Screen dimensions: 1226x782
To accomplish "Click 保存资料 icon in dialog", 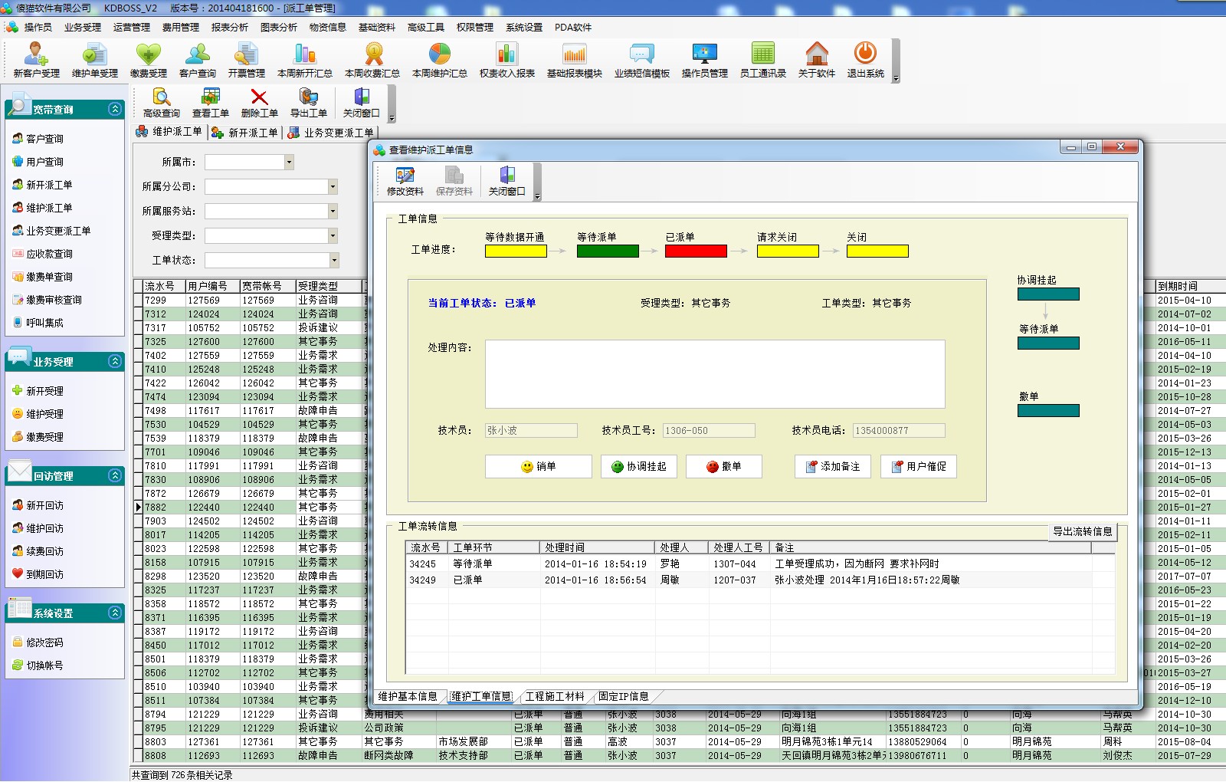I will (x=454, y=181).
